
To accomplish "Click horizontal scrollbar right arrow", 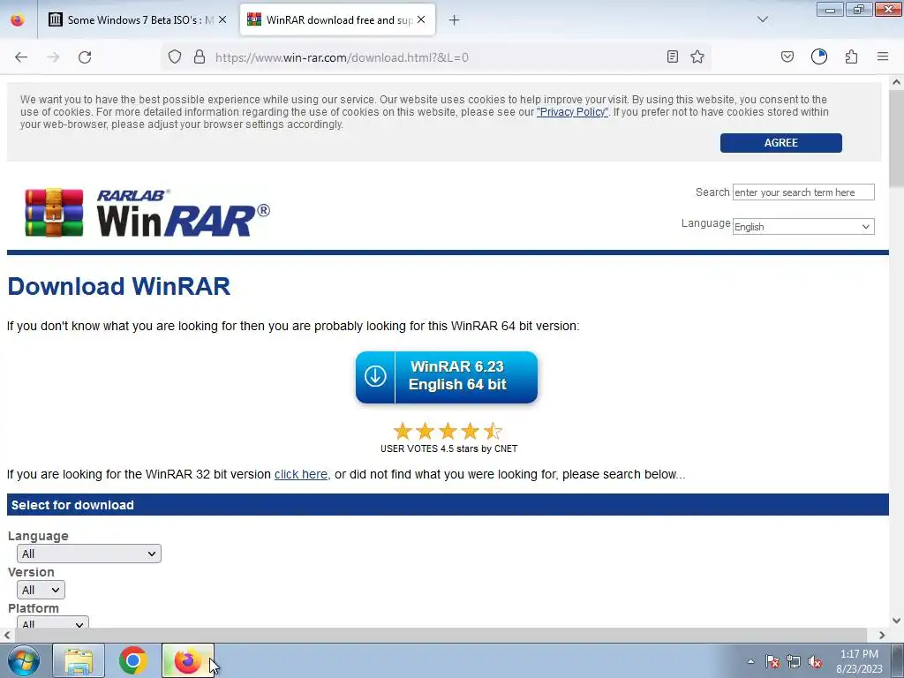I will [882, 636].
